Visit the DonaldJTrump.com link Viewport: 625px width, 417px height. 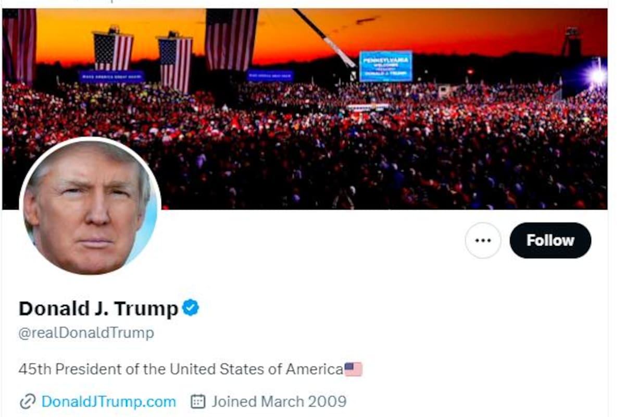pos(108,402)
